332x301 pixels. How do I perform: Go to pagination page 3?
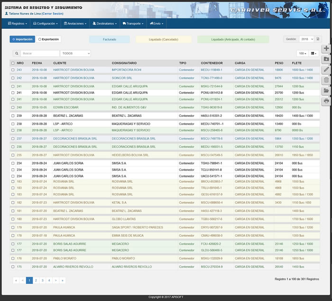43,280
